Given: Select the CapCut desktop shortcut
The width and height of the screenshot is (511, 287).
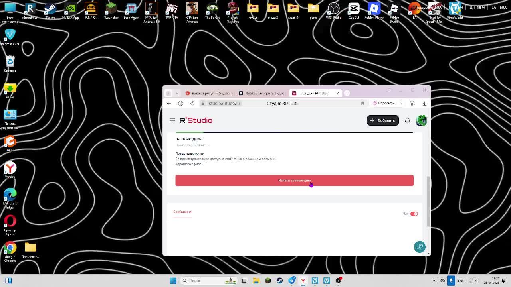Looking at the screenshot, I should tap(354, 11).
